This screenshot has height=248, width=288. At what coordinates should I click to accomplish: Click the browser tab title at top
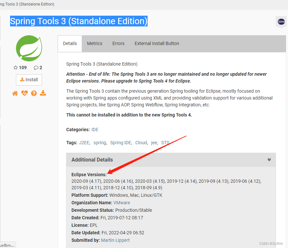coord(27,4)
